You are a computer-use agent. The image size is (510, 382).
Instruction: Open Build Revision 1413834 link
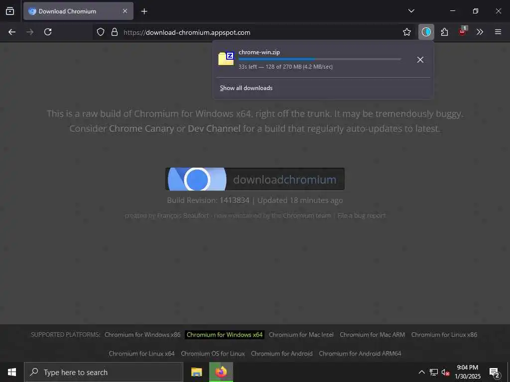[x=234, y=200]
